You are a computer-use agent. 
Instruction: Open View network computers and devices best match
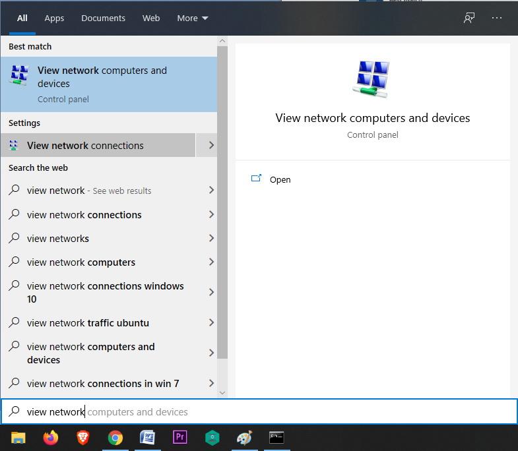[109, 84]
